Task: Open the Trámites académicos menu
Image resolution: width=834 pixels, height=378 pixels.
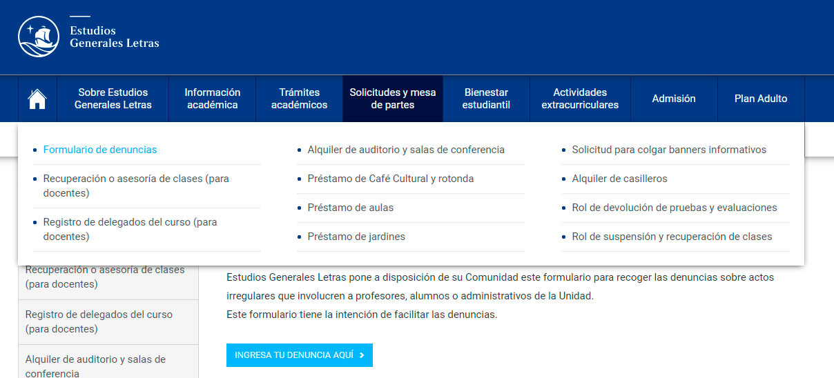Action: point(299,99)
